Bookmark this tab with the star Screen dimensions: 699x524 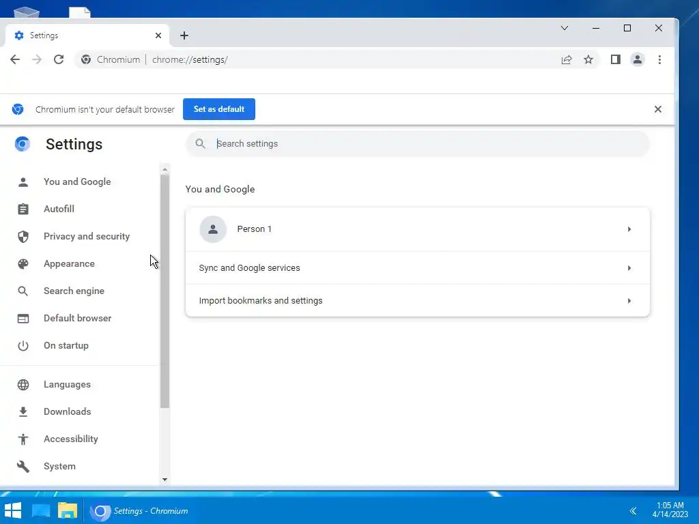588,60
